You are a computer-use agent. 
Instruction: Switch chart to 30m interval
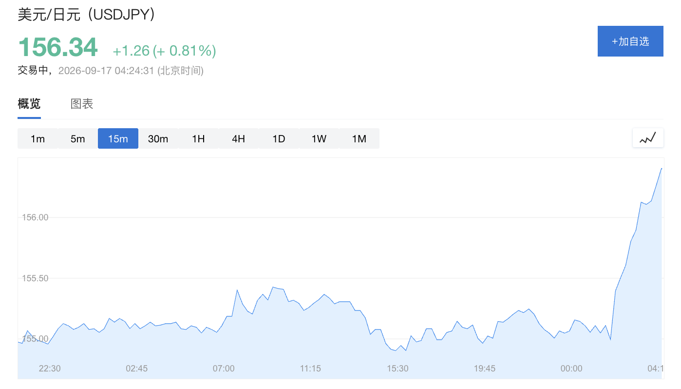(x=158, y=138)
